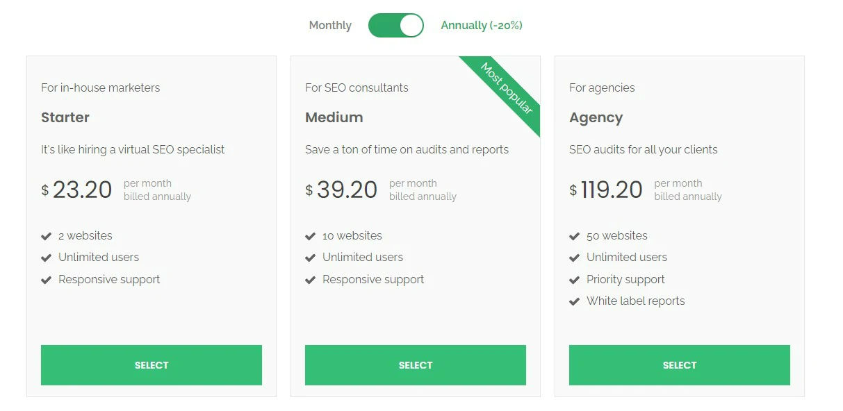Click the Agency plan SELECT button

point(680,365)
